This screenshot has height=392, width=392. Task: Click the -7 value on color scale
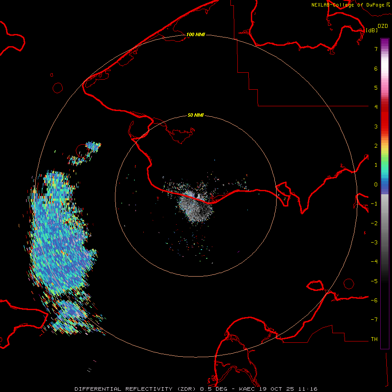point(374,320)
